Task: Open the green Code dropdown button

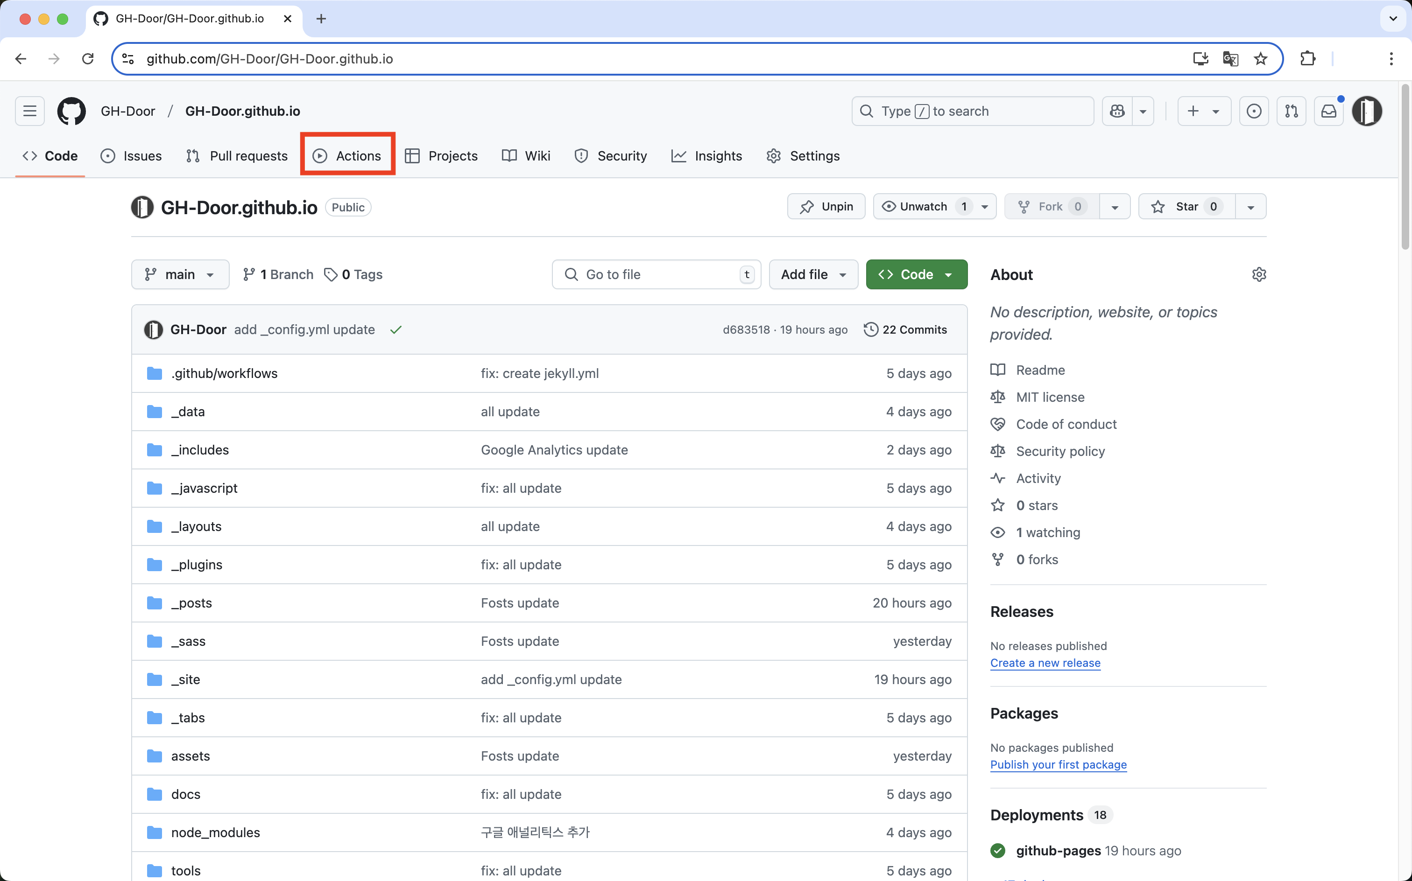Action: click(917, 274)
